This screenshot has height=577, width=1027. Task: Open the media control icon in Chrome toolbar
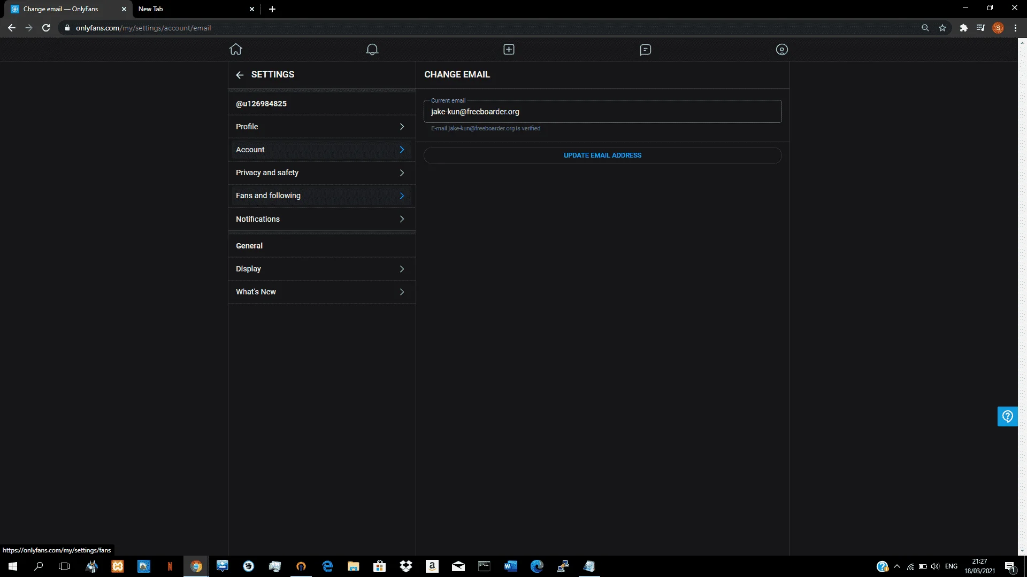click(980, 28)
